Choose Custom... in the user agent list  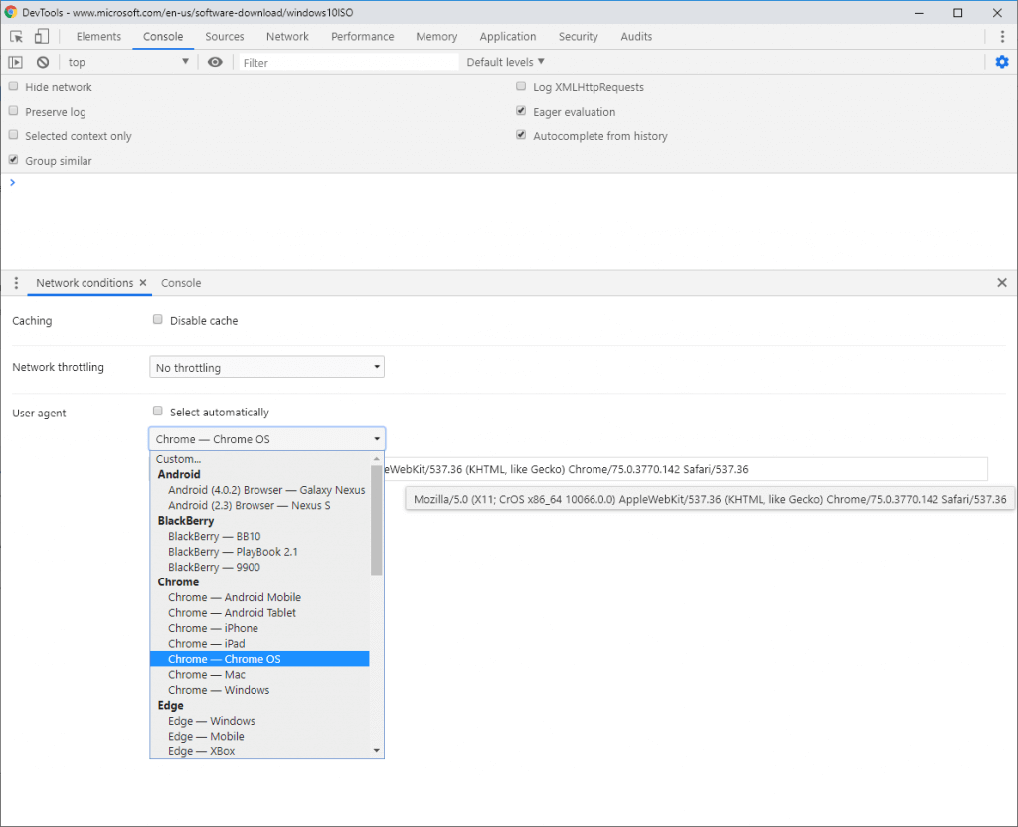(x=259, y=459)
